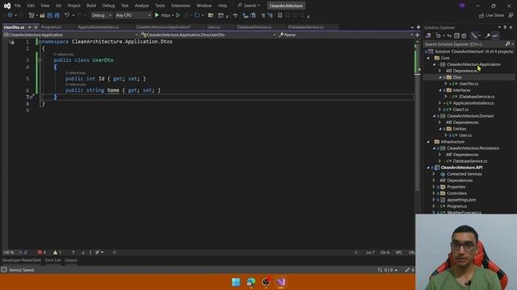This screenshot has width=517, height=290.
Task: Click Solution Explorer pending changes filter icon
Action: [x=438, y=35]
